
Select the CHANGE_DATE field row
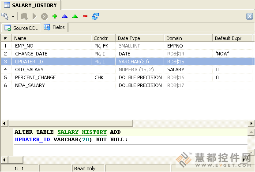coord(127,54)
